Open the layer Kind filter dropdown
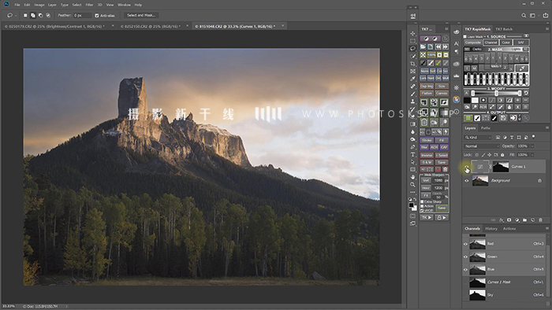Image resolution: width=552 pixels, height=310 pixels. tap(477, 137)
